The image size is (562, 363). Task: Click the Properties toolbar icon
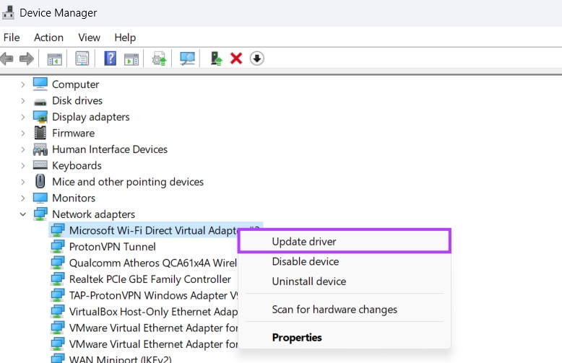pos(82,58)
